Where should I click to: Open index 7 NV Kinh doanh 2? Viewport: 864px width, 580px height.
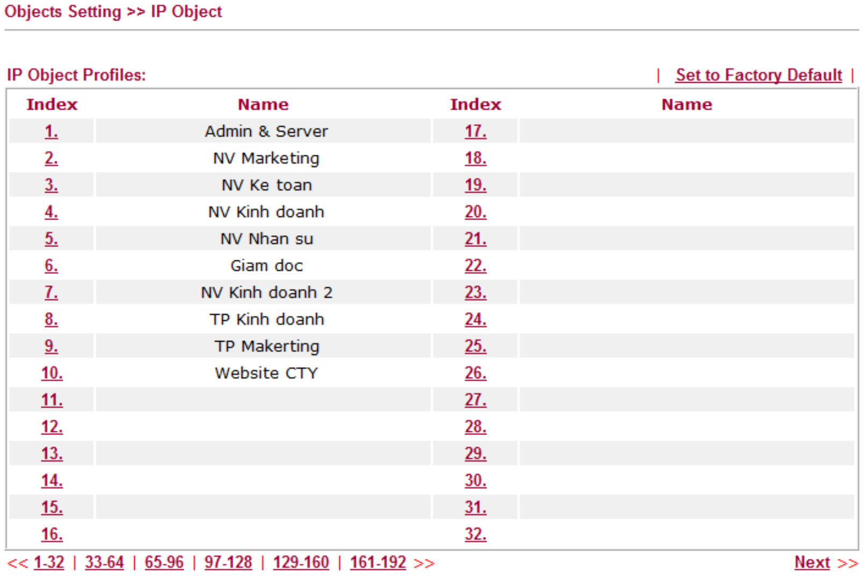(x=51, y=292)
